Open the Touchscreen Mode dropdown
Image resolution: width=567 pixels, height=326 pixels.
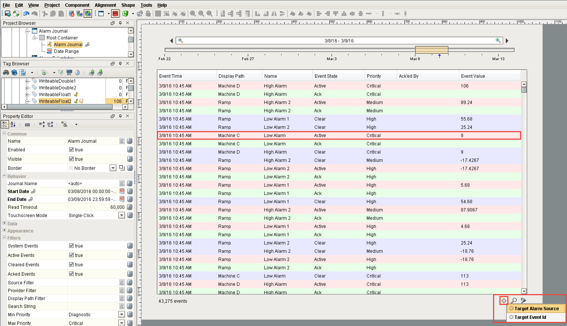(x=121, y=216)
